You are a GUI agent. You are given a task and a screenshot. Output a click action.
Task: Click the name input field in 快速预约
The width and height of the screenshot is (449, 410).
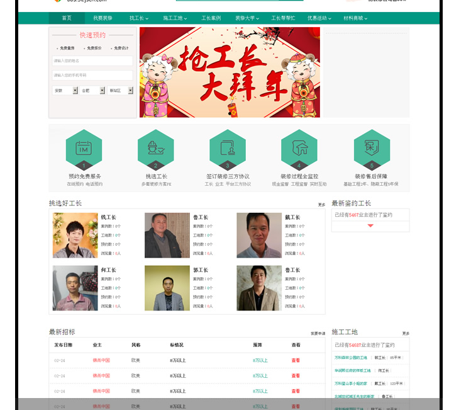tap(92, 61)
